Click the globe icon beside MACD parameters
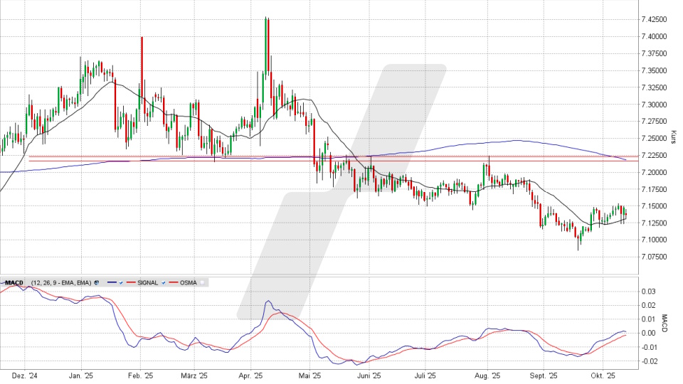683x384 pixels. click(97, 283)
